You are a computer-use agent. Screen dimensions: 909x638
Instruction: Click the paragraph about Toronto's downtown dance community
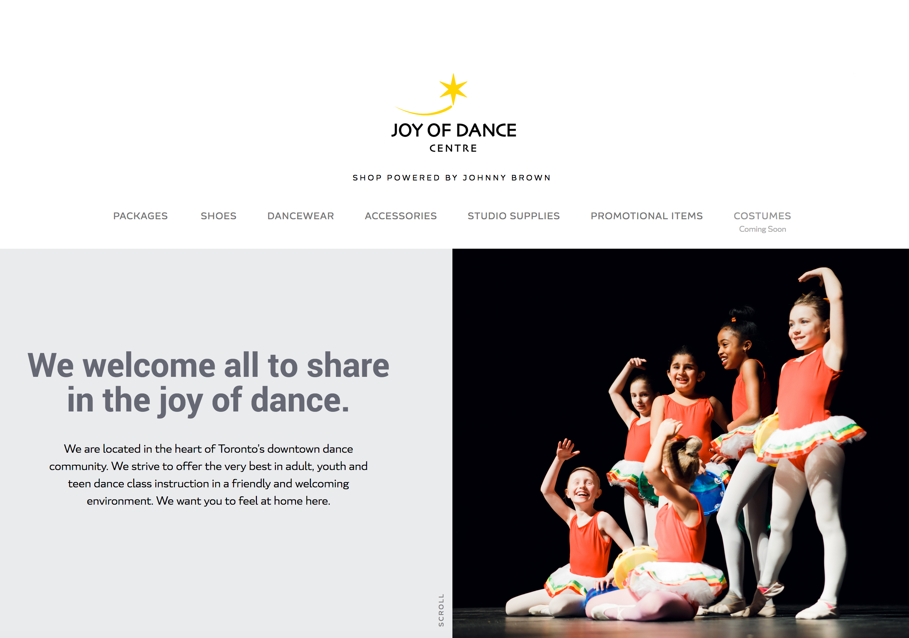click(x=208, y=475)
